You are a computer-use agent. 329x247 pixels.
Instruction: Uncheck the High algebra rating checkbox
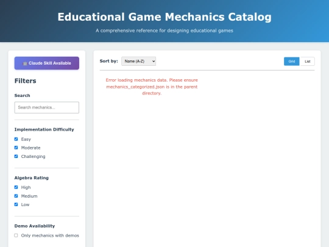point(16,187)
